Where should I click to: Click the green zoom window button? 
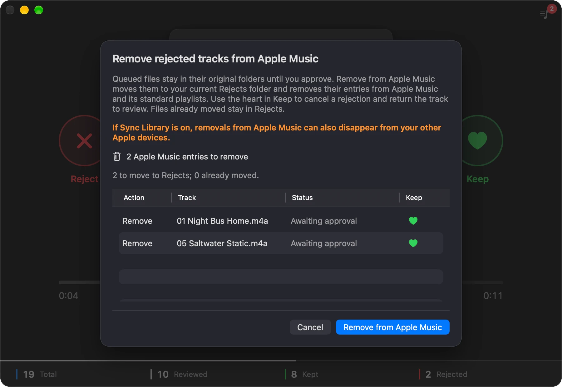(39, 10)
